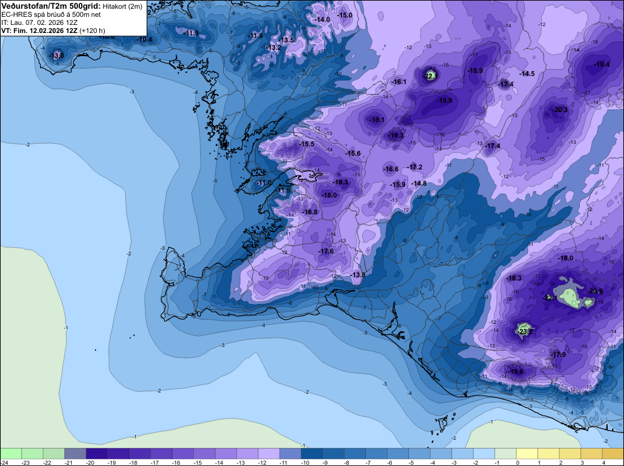624x466 pixels.
Task: Select the 'IT: Lau. 07. 02. 2026 12Z' line
Action: [x=39, y=22]
